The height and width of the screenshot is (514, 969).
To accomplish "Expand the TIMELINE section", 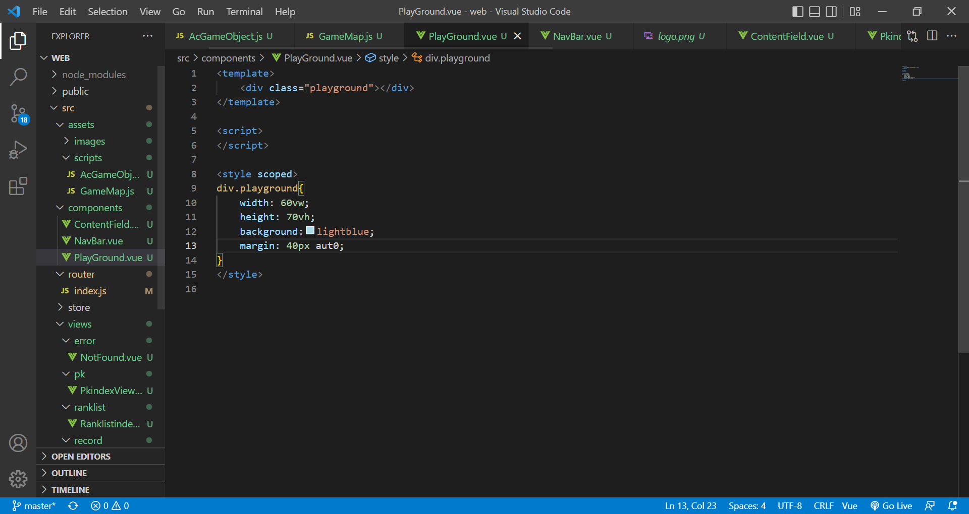I will [101, 489].
